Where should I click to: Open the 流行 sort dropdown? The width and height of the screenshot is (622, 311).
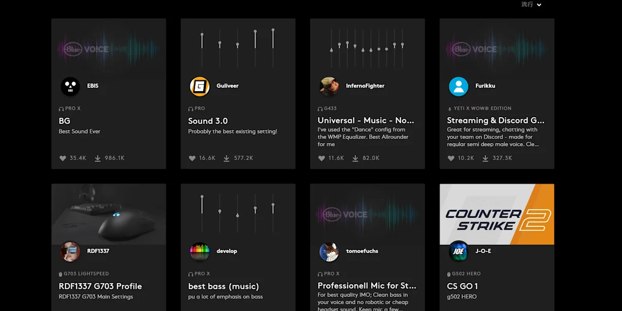531,5
